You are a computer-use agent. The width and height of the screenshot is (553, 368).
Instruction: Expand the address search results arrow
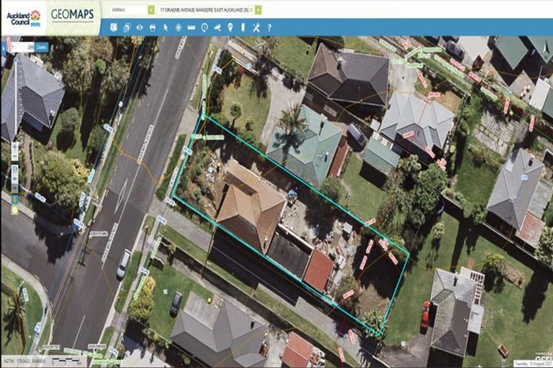[258, 10]
